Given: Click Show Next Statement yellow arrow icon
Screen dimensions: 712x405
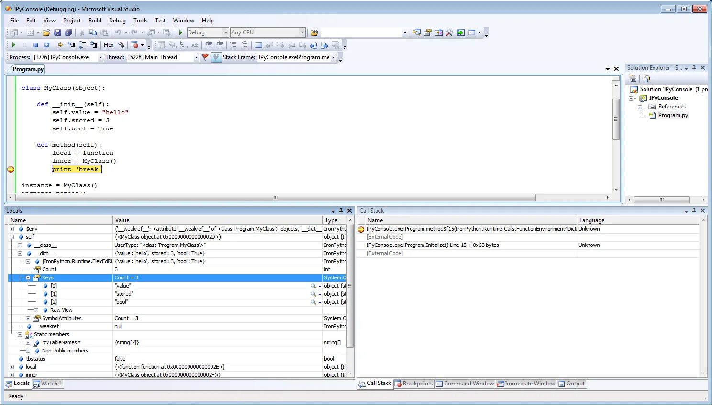Looking at the screenshot, I should tap(60, 45).
